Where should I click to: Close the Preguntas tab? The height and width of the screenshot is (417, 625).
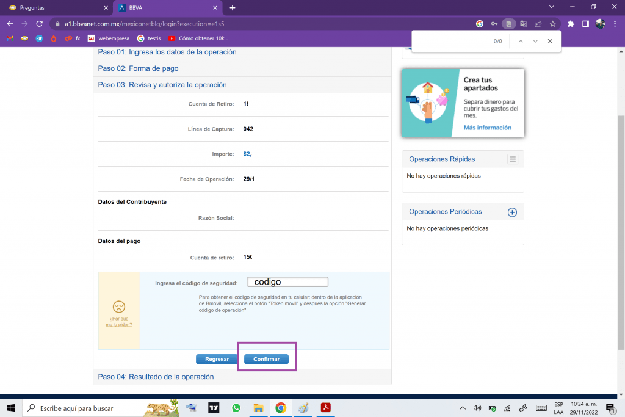click(106, 7)
